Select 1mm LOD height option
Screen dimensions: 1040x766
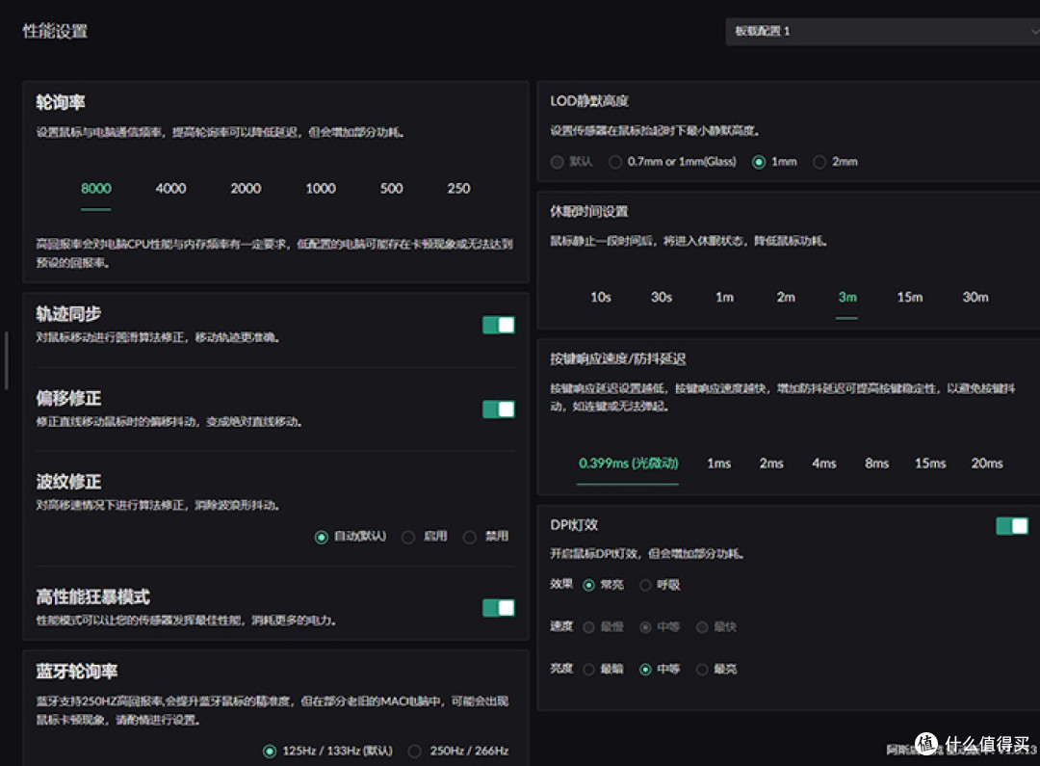click(x=759, y=162)
